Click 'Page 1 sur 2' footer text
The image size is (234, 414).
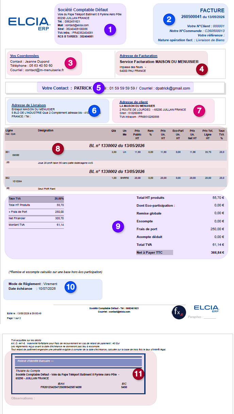[x=14, y=318]
